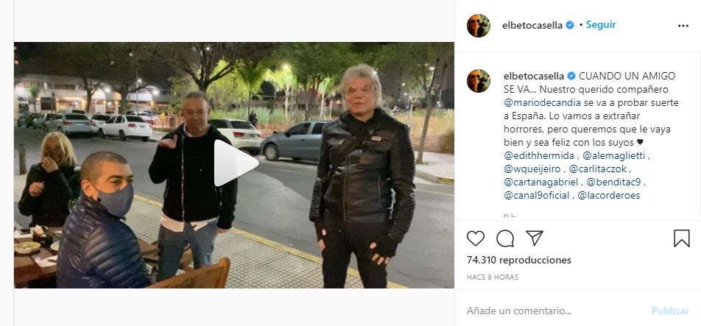Open the header profile picture of elbetocasella
Image resolution: width=701 pixels, height=326 pixels.
479,26
